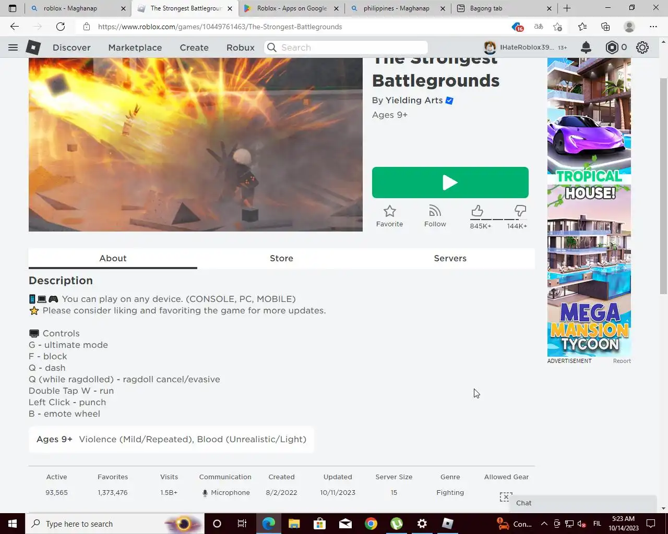Open browser Collections icon
Image resolution: width=668 pixels, height=534 pixels.
click(605, 27)
